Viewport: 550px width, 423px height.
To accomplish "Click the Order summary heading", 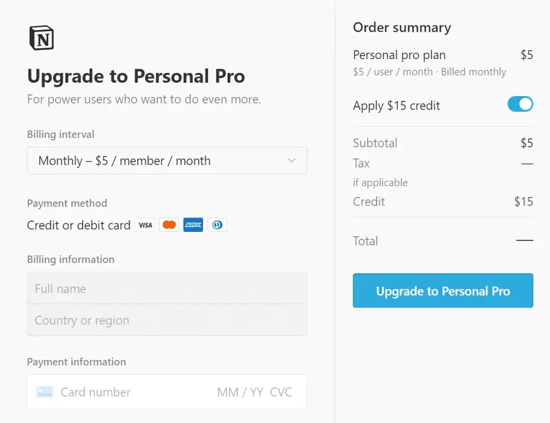I will 402,28.
